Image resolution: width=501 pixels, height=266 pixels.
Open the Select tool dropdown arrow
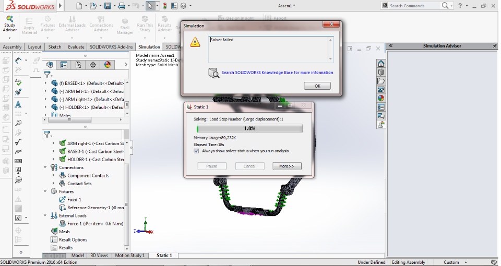coord(157,5)
